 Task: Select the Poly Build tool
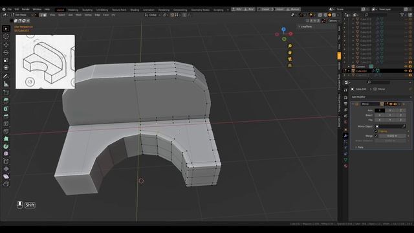coord(6,139)
